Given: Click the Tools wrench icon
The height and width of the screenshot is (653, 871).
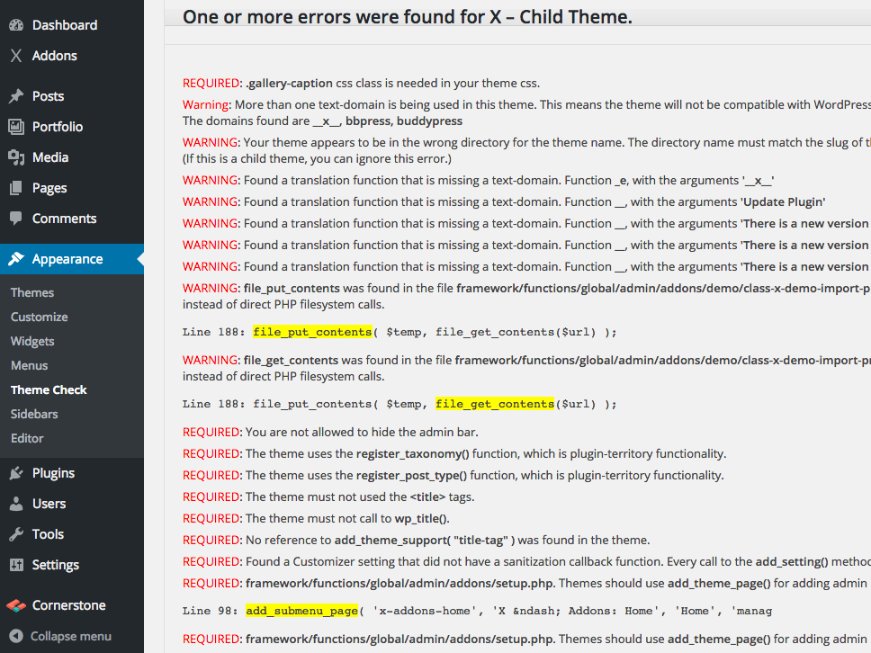Looking at the screenshot, I should click(x=16, y=534).
